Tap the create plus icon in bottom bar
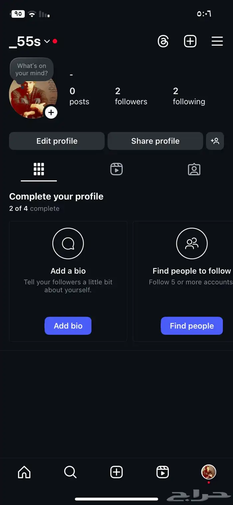Screen dimensions: 233x505 click(116, 472)
